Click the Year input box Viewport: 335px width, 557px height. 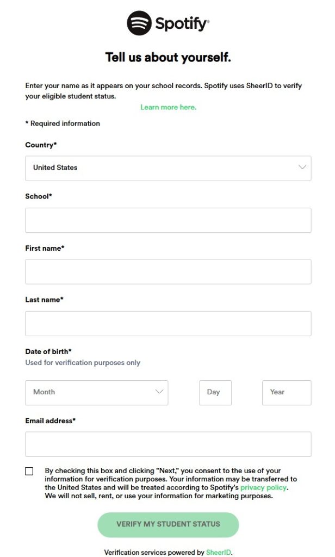point(287,392)
